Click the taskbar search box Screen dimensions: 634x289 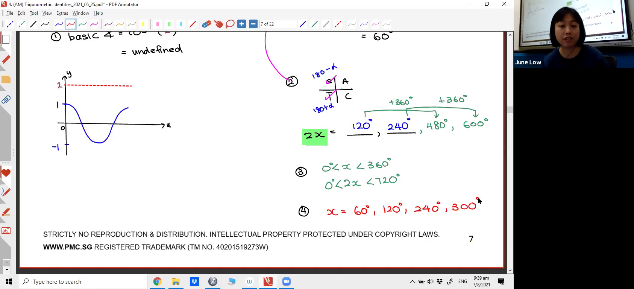point(83,281)
